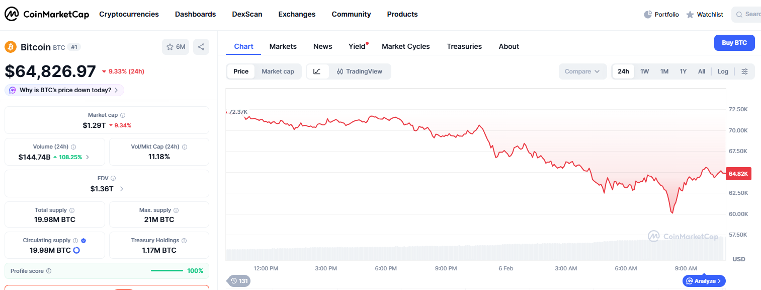761x290 pixels.
Task: Switch to the Markets tab
Action: [x=283, y=46]
